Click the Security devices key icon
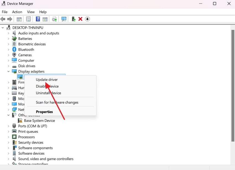The width and height of the screenshot is (235, 170). pos(15,142)
